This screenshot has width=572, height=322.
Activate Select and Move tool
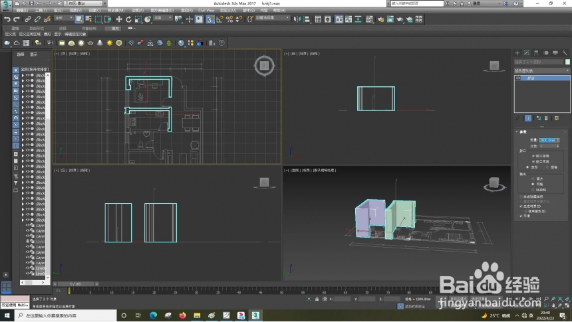tap(119, 19)
